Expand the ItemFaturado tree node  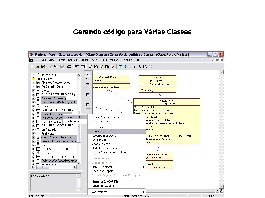click(33, 130)
